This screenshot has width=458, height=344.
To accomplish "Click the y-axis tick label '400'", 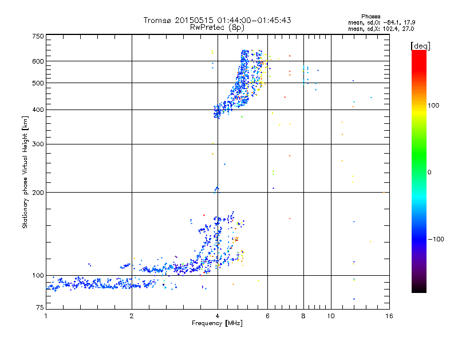I will pyautogui.click(x=38, y=110).
